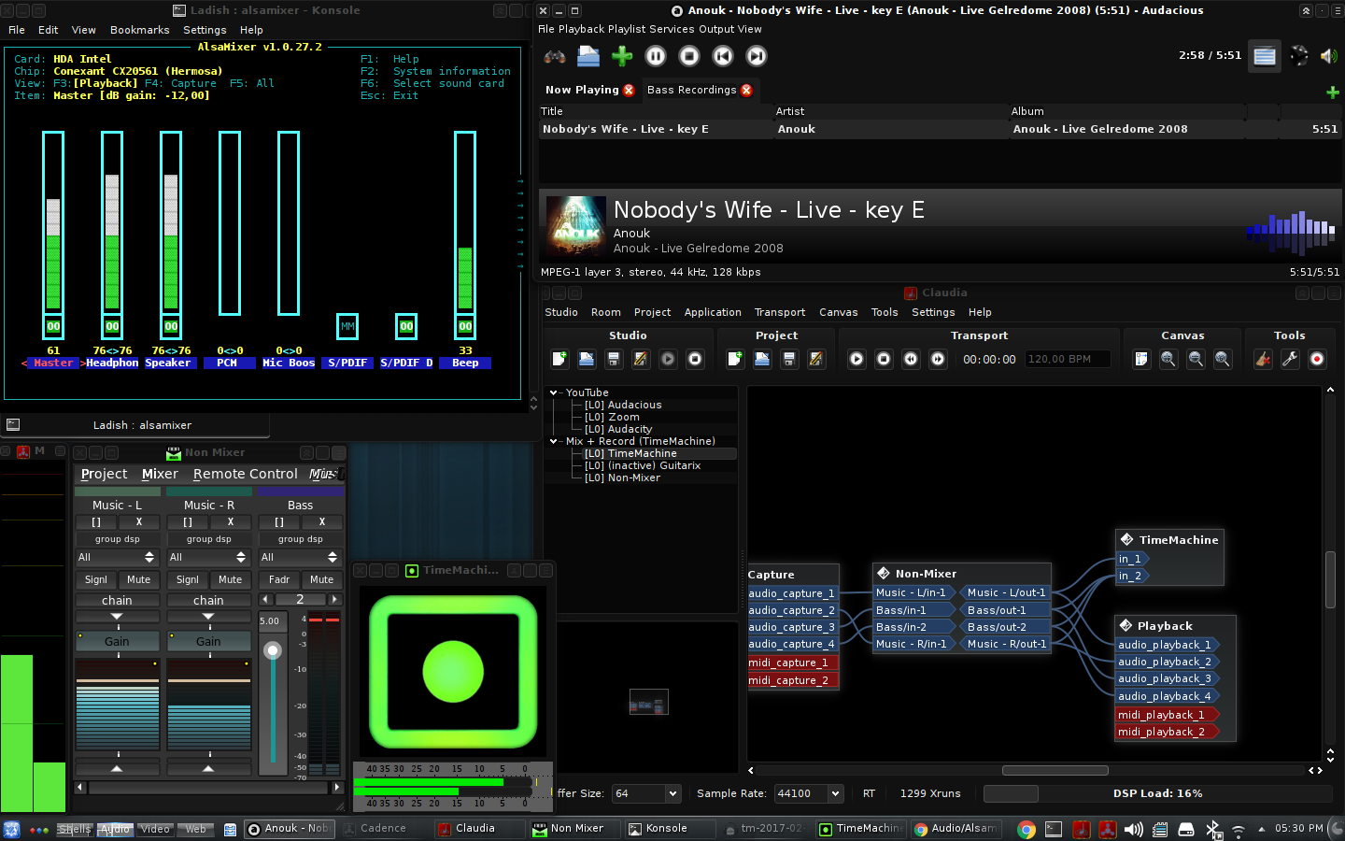Expand Music - R strip with down triangle
1345x841 pixels.
(208, 617)
